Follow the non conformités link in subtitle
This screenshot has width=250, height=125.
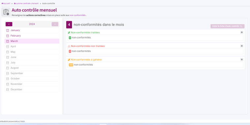[x=78, y=15]
